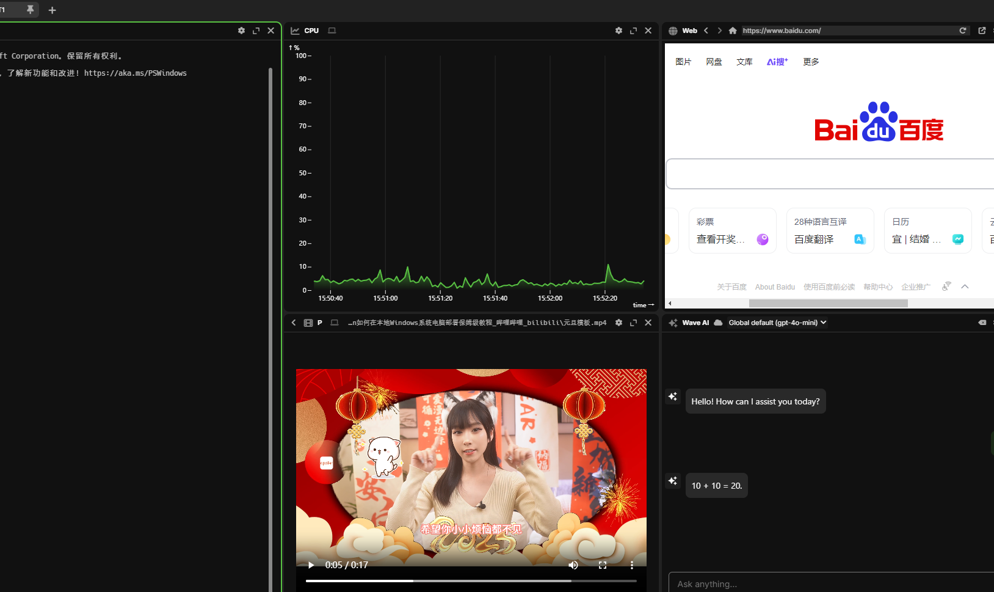Select 图片 in the Baidu navigation
The image size is (994, 592).
coord(683,61)
